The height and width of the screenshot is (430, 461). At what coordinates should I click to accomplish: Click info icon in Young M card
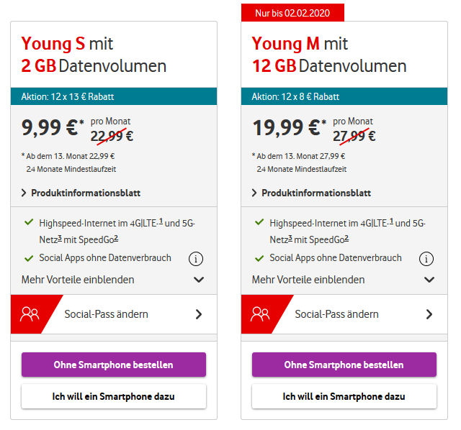[x=425, y=259]
